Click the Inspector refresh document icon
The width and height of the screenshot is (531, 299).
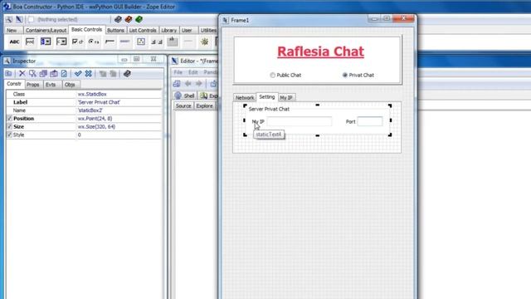[64, 74]
